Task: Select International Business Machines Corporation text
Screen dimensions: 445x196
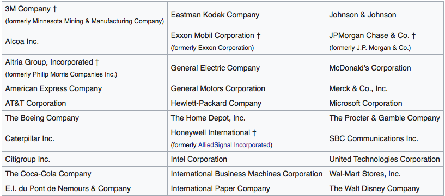Action: tap(246, 174)
